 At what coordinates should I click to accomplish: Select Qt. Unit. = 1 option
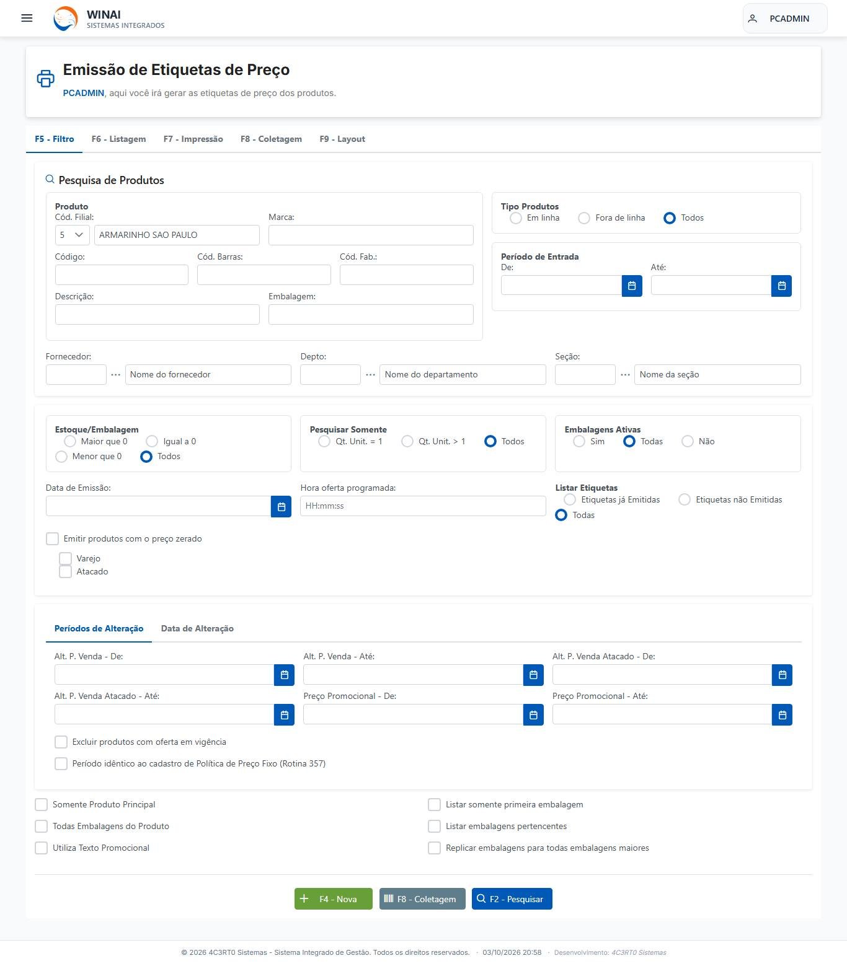(324, 441)
